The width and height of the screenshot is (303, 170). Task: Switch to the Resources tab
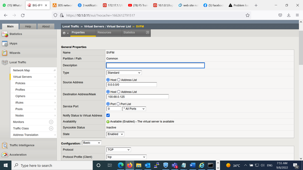104,33
